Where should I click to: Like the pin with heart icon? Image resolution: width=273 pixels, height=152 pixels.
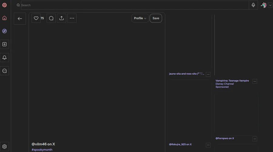tap(36, 18)
